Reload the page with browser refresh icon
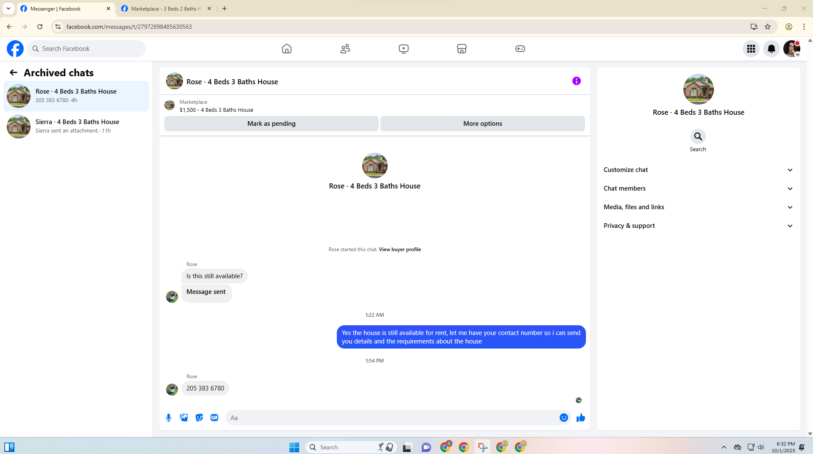This screenshot has width=813, height=454. pyautogui.click(x=40, y=27)
